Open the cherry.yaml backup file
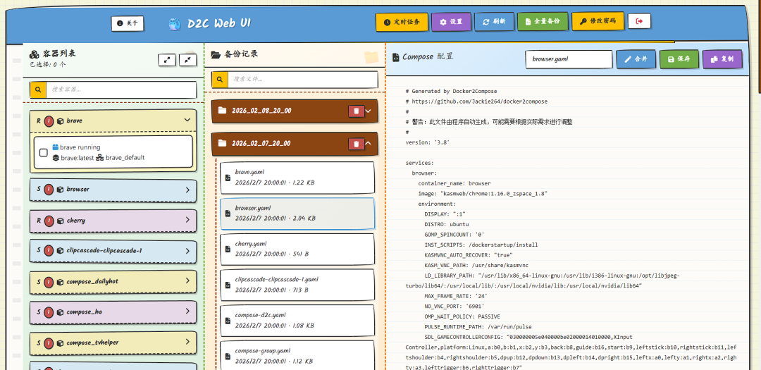 (x=297, y=249)
